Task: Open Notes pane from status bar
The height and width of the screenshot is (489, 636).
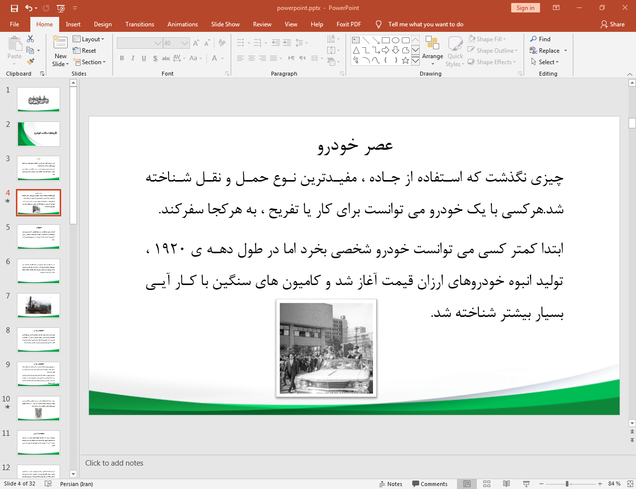Action: coord(391,484)
